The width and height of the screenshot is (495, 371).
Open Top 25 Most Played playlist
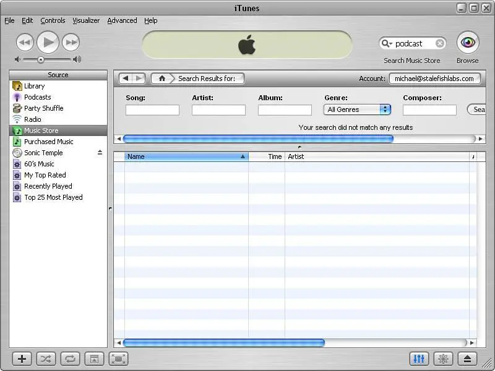point(58,197)
